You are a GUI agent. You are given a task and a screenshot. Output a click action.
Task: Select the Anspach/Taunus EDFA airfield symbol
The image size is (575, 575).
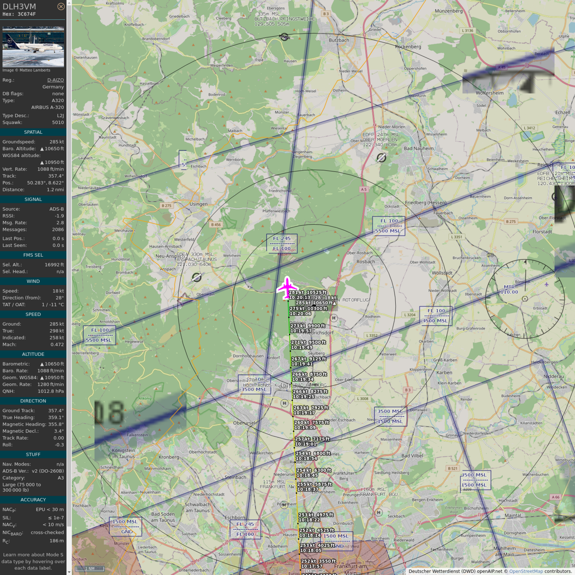(x=196, y=277)
